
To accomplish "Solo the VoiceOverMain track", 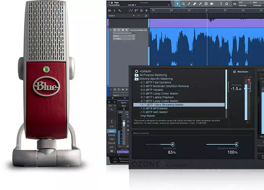I will pyautogui.click(x=119, y=30).
